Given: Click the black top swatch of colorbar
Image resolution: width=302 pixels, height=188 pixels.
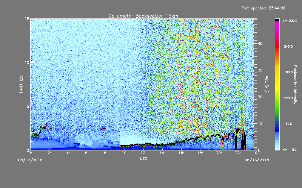Looking at the screenshot, I should 277,20.
